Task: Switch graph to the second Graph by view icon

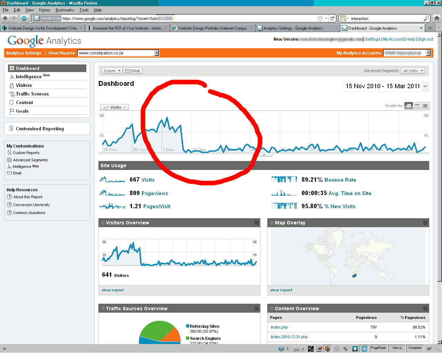Action: 417,106
